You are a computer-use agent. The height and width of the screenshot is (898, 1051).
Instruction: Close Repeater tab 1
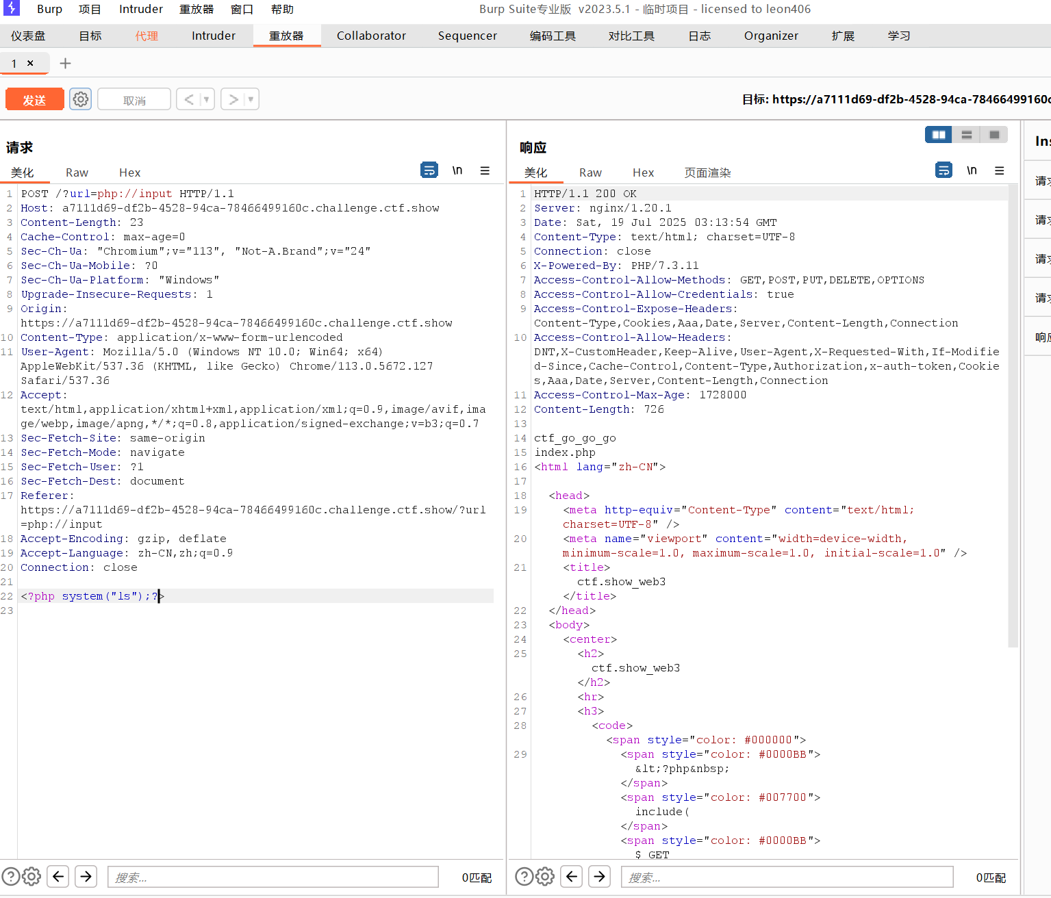[30, 63]
